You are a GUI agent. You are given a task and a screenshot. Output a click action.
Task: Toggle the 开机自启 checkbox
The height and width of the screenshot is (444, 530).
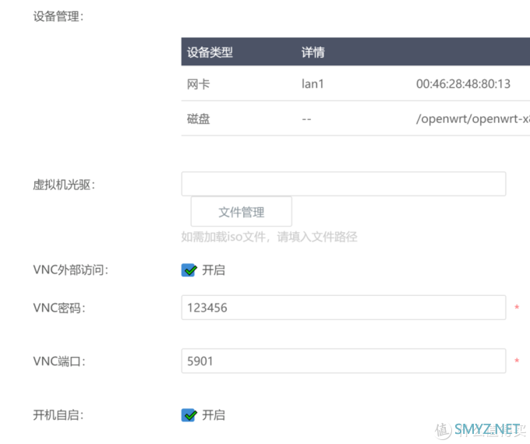[189, 415]
